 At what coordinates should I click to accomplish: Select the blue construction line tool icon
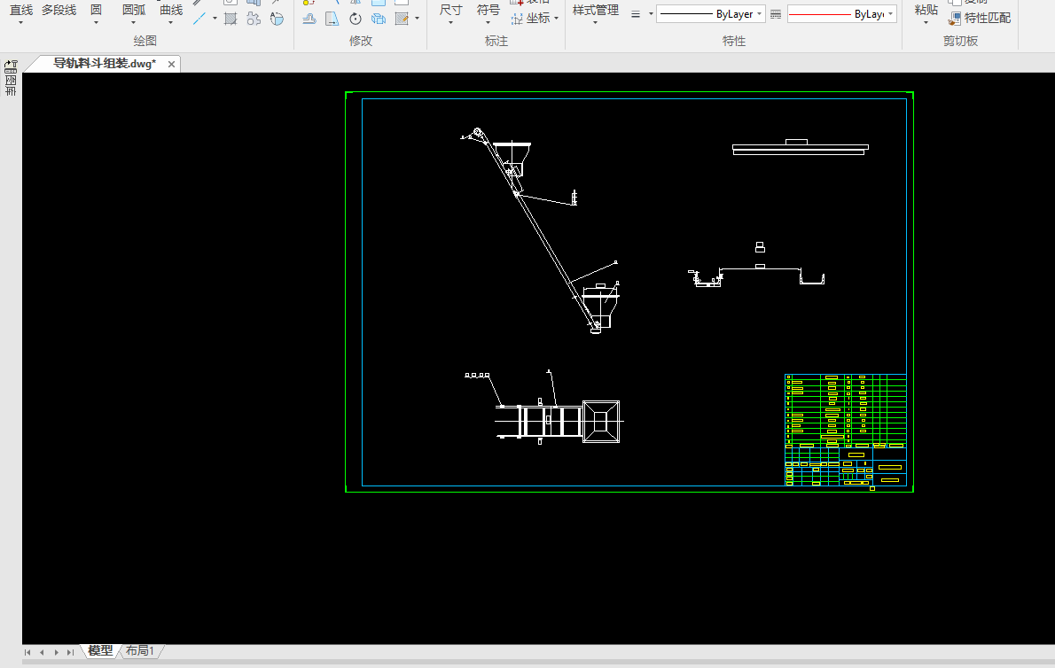click(x=199, y=19)
